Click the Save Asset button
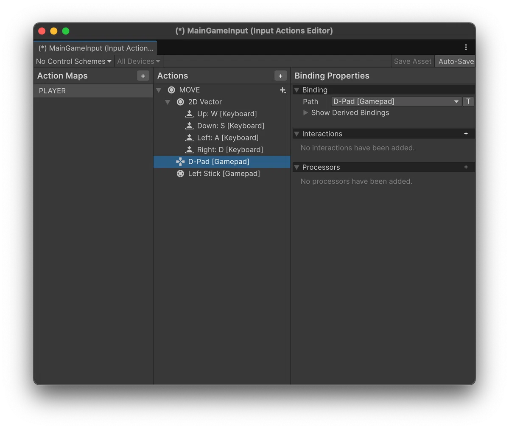Viewport: 509px width, 429px height. coord(412,62)
